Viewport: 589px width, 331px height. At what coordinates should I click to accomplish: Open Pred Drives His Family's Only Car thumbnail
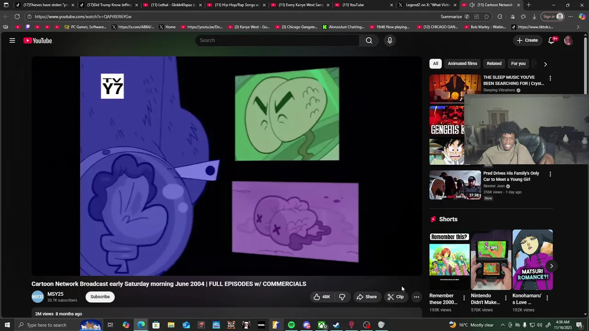tap(455, 185)
